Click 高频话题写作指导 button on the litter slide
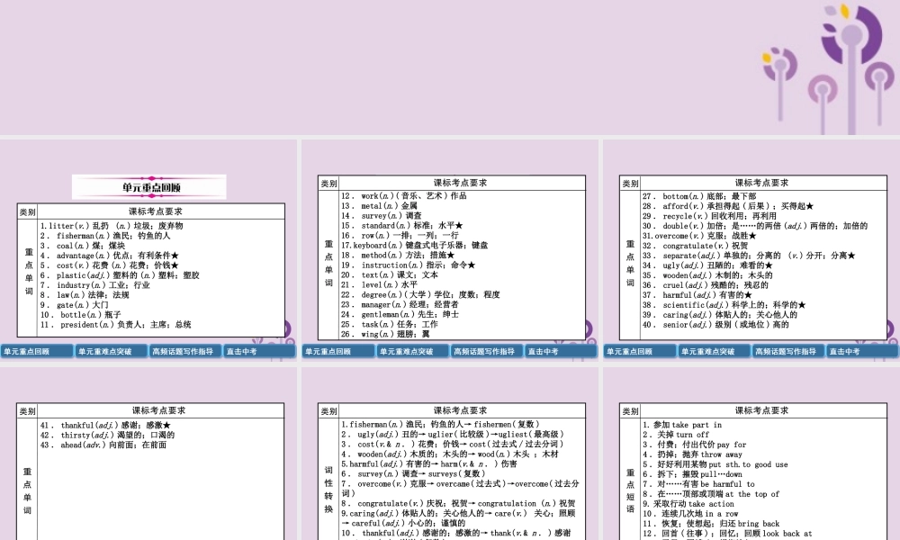The image size is (900, 540). point(185,351)
